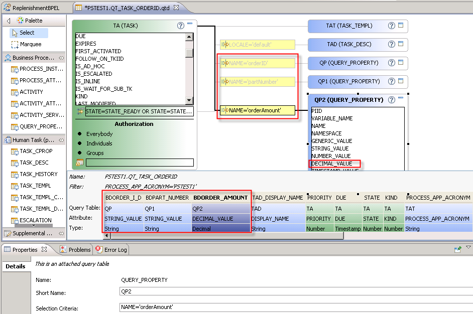Add PROCESS_INST... table from palette
This screenshot has height=314, width=473.
[38, 69]
